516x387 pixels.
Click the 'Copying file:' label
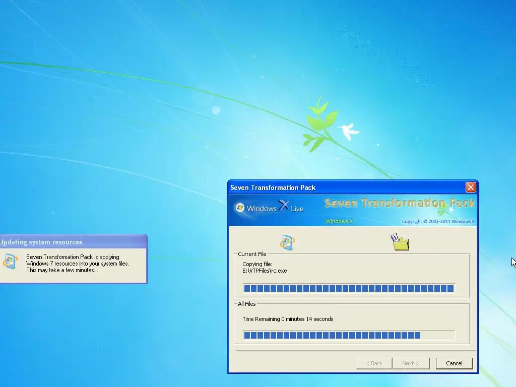(257, 264)
